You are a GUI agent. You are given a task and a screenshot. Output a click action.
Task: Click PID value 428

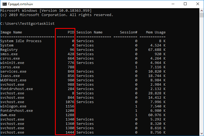click(x=71, y=54)
